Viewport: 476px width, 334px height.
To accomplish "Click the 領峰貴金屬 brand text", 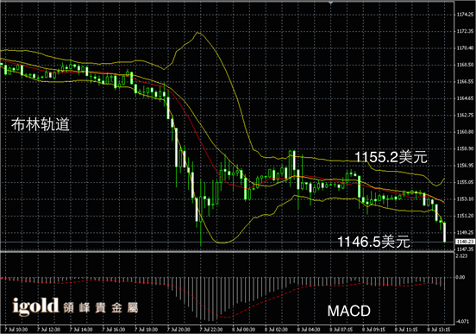I will coord(101,307).
